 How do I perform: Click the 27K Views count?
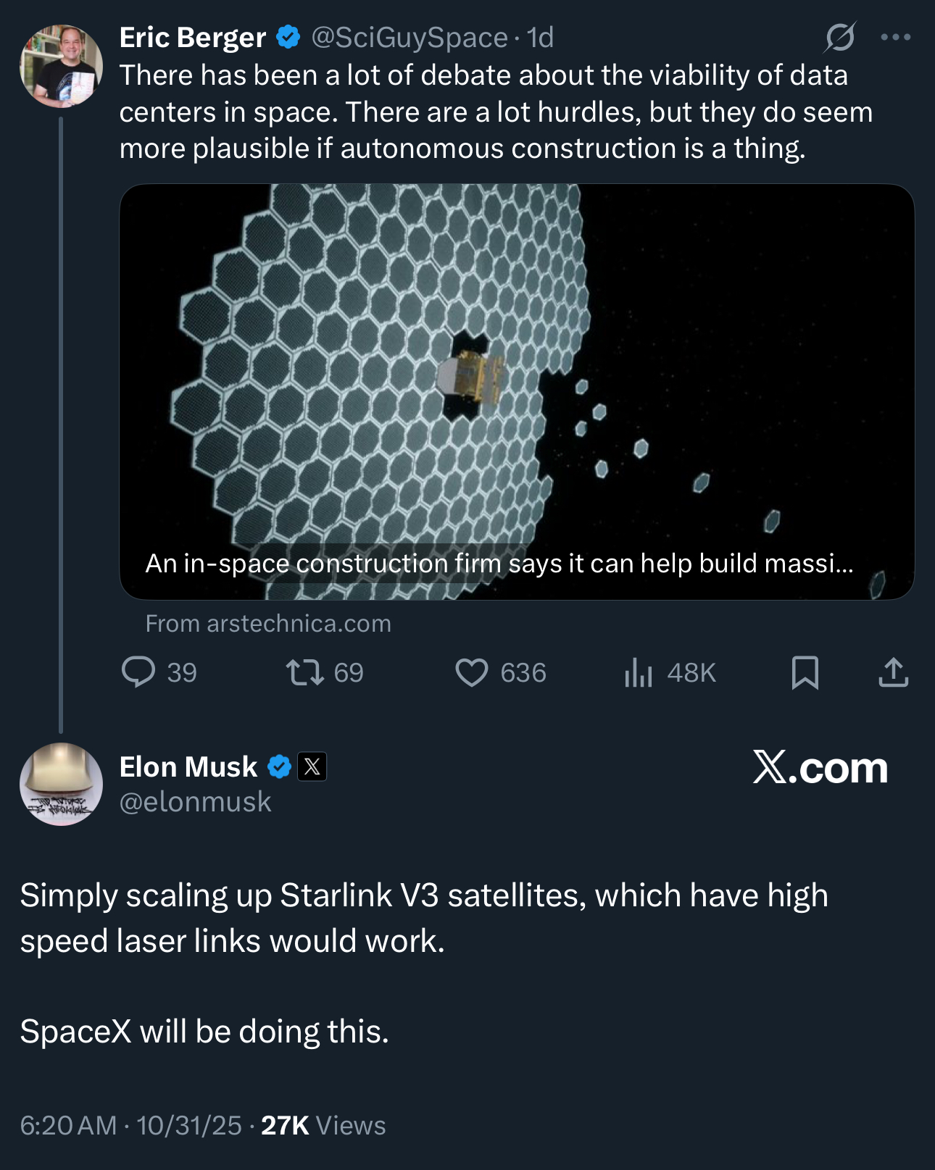point(323,1125)
